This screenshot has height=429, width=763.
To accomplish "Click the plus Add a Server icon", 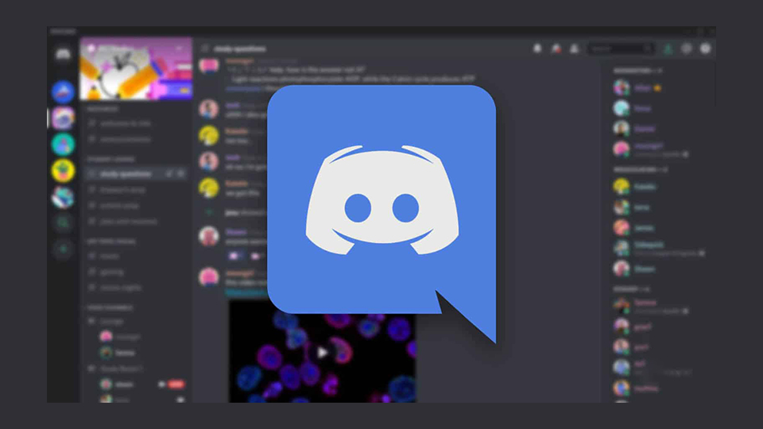I will click(63, 249).
